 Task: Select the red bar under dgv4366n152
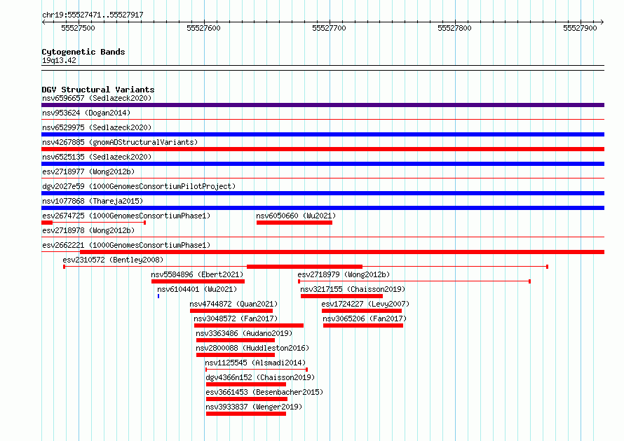pyautogui.click(x=246, y=384)
